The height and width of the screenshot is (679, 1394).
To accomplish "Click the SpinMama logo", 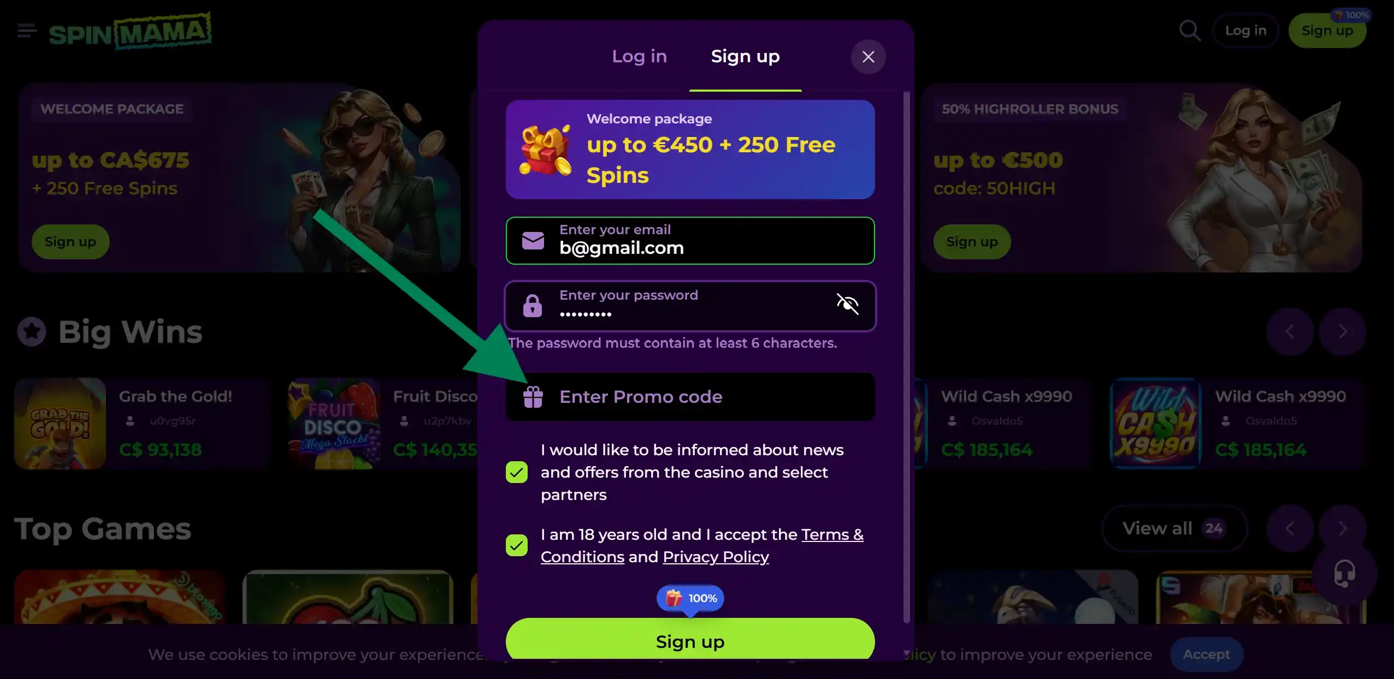I will (x=130, y=31).
